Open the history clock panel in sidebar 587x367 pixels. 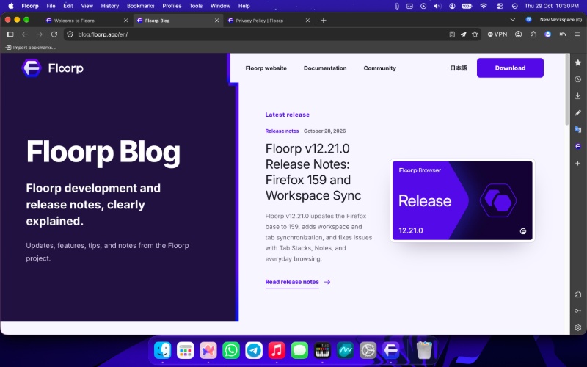tap(578, 79)
